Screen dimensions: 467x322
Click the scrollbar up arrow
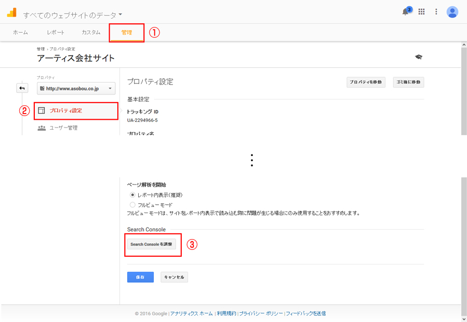point(464,45)
